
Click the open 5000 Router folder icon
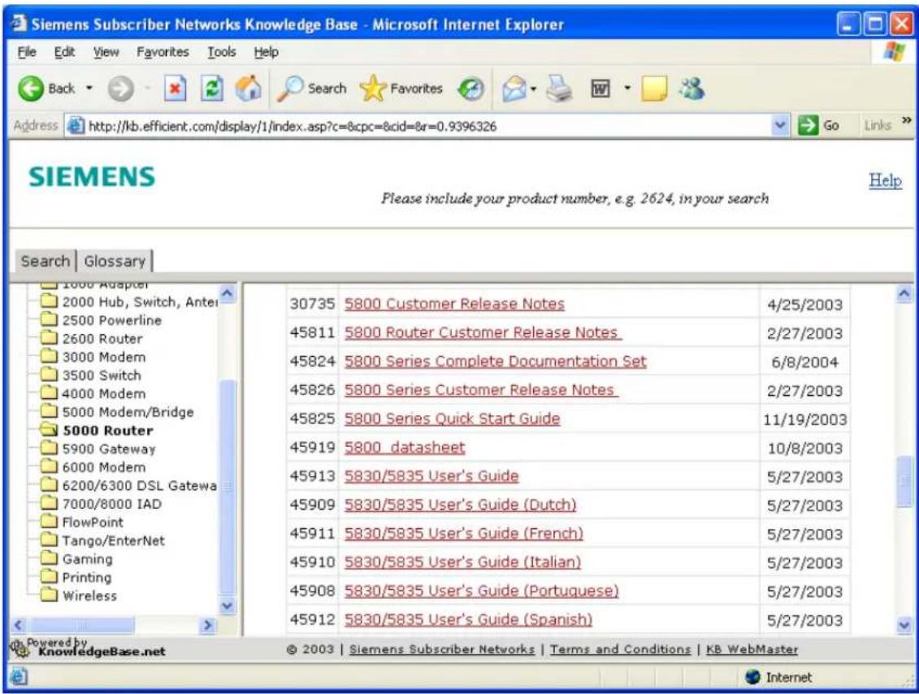(50, 430)
